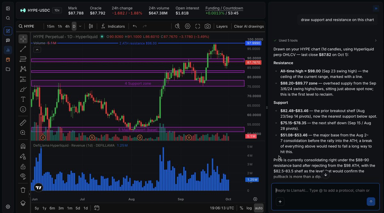
Task: Switch to the 15m timeframe
Action: tap(51, 26)
